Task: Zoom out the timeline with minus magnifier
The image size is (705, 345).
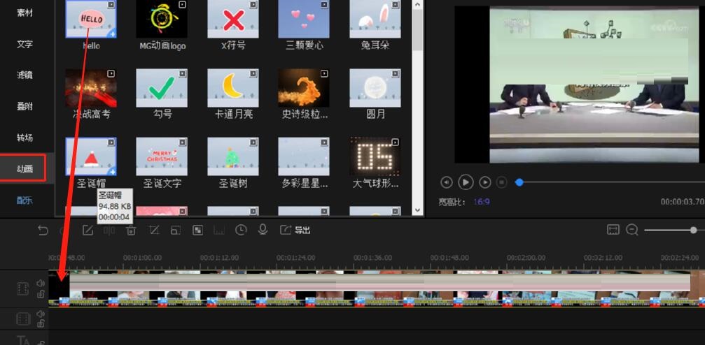Action: point(632,230)
